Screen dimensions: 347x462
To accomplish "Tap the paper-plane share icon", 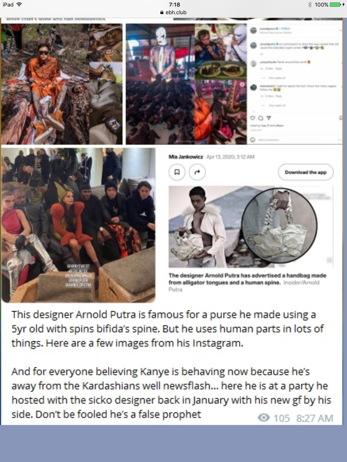I will [x=269, y=118].
